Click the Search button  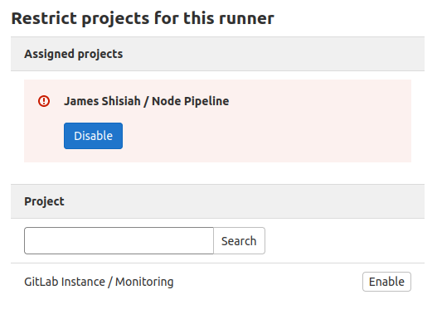[239, 241]
